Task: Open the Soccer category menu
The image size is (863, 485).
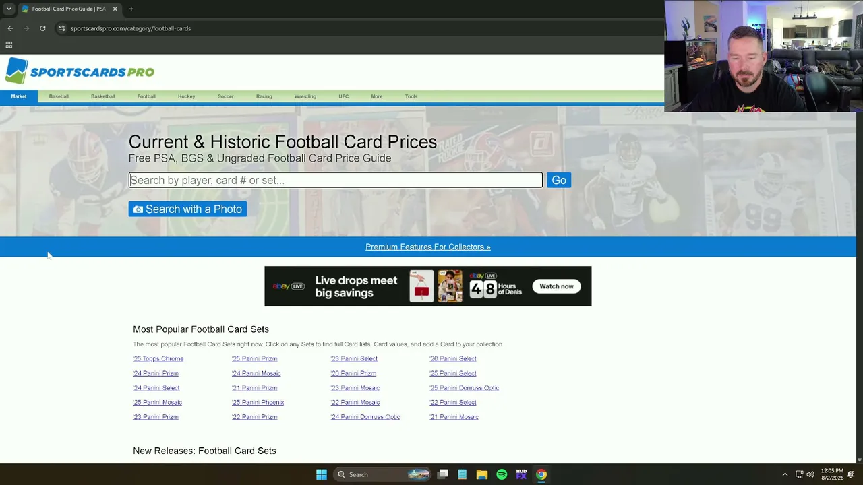Action: [225, 96]
